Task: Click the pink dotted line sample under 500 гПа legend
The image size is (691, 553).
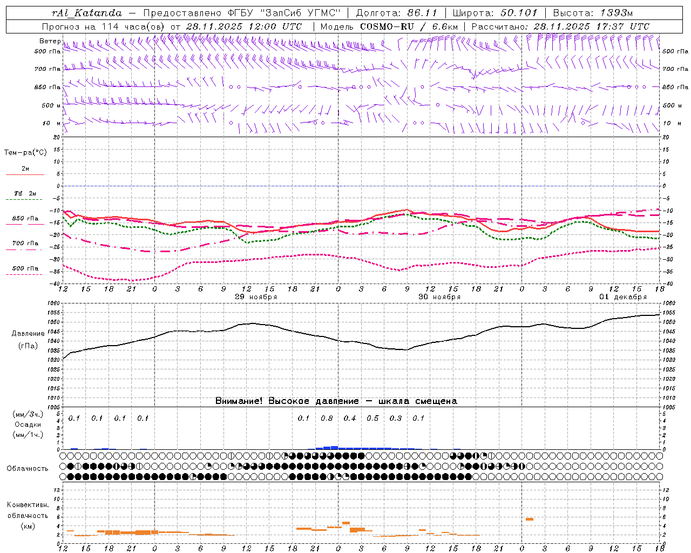Action: (25, 275)
